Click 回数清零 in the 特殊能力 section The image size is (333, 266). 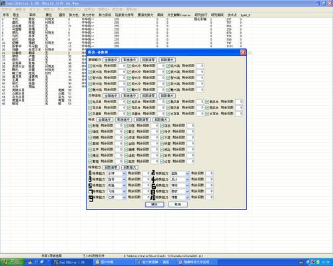click(111, 168)
